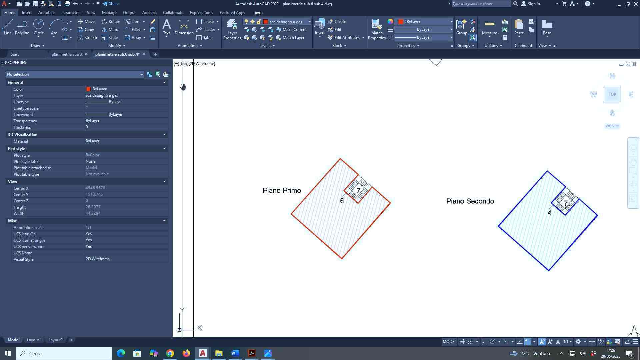Screen dimensions: 640x360
Task: Toggle object snap in status bar
Action: click(x=527, y=342)
